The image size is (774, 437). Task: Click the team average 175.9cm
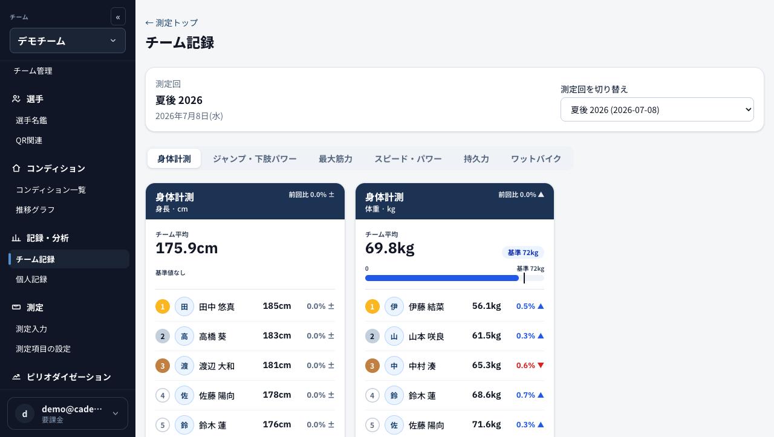pos(187,248)
